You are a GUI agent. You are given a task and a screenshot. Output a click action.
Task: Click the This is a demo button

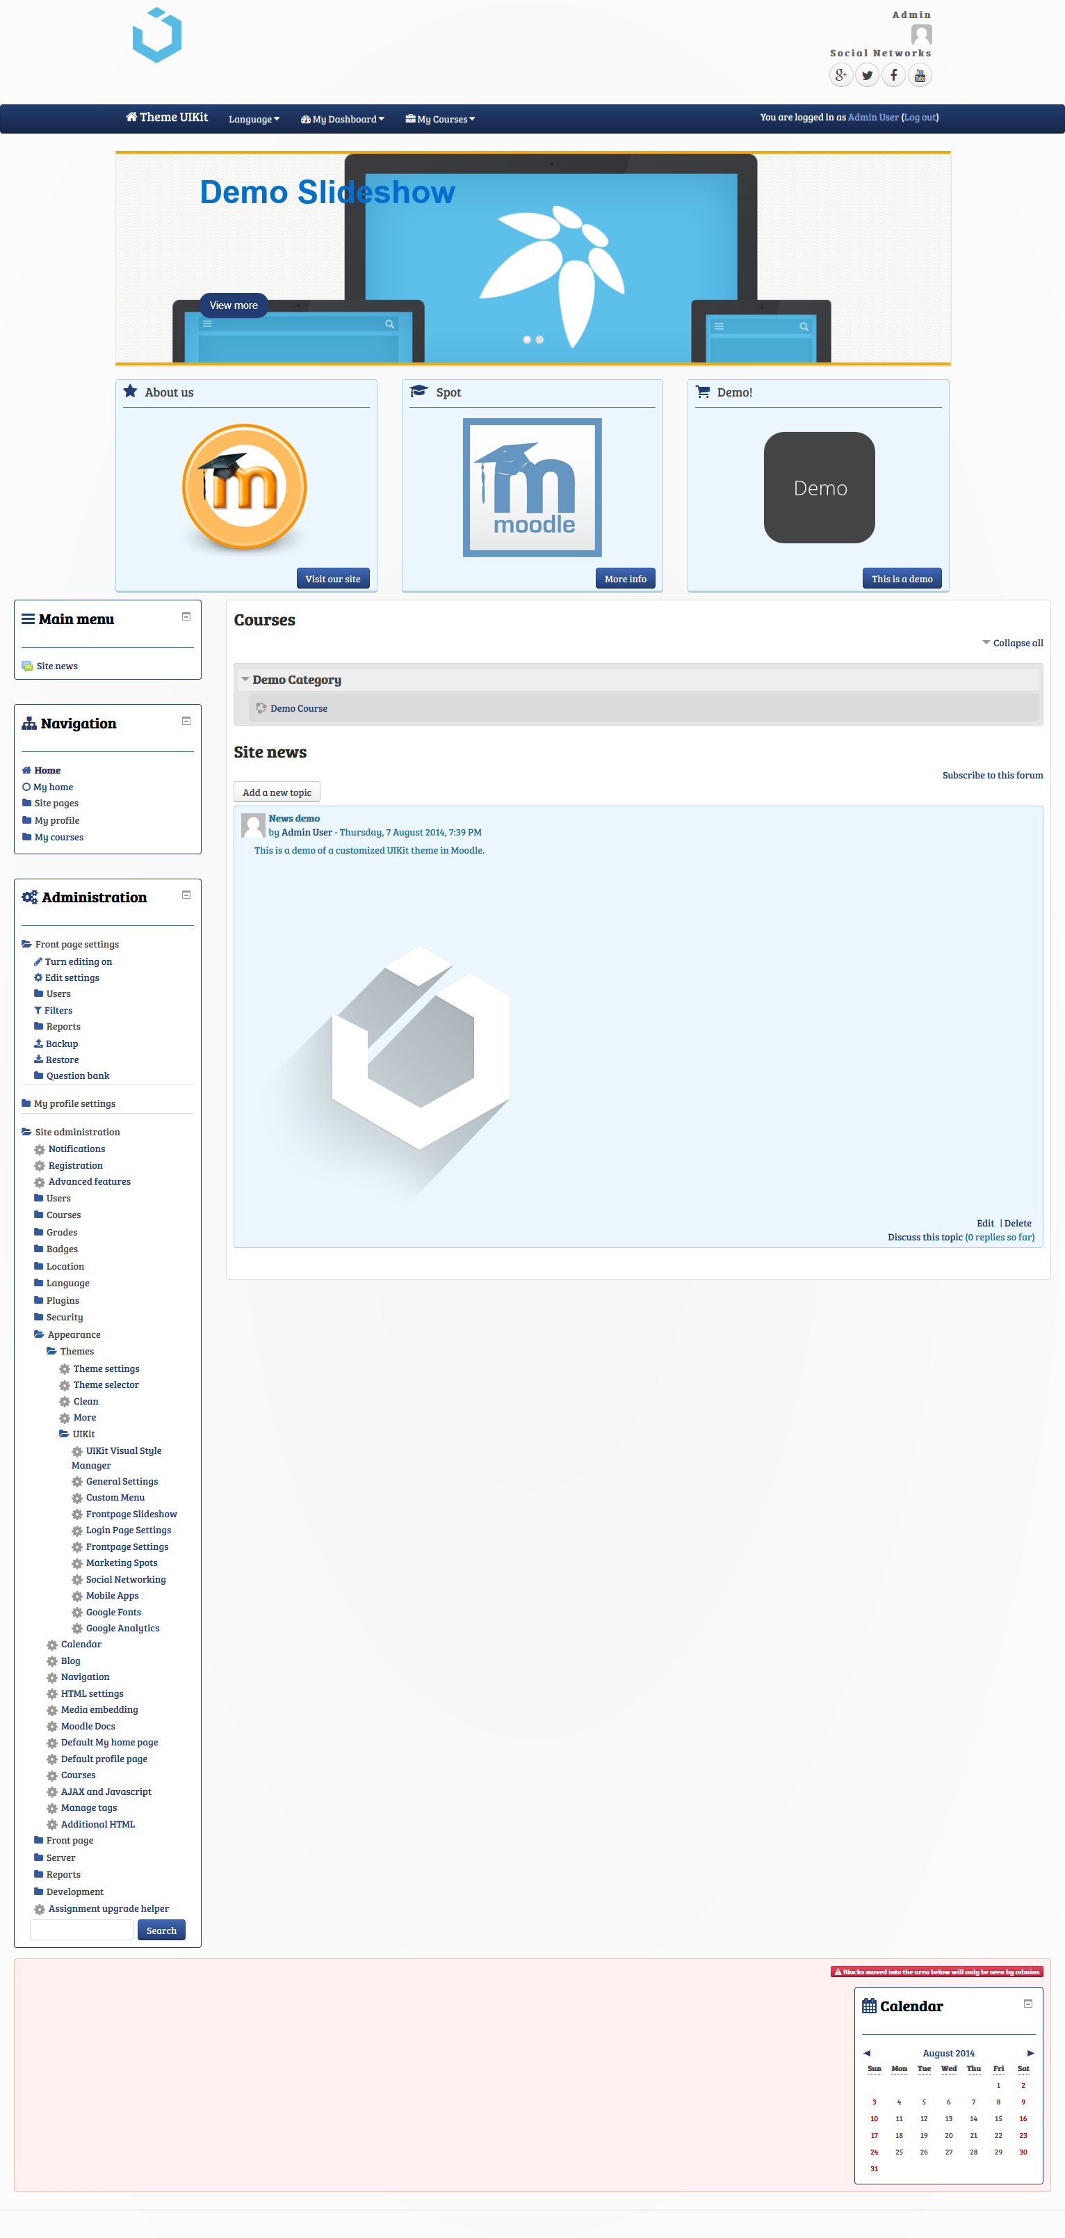902,579
